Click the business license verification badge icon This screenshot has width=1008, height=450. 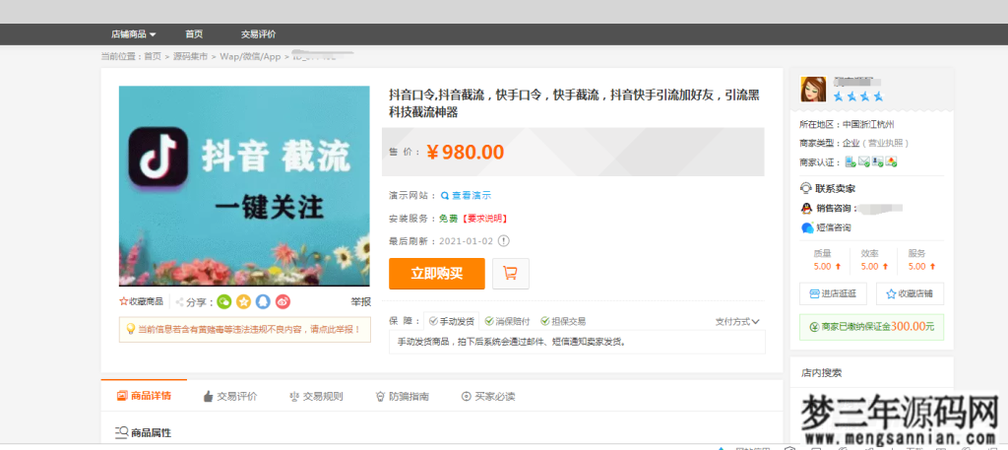tap(891, 162)
